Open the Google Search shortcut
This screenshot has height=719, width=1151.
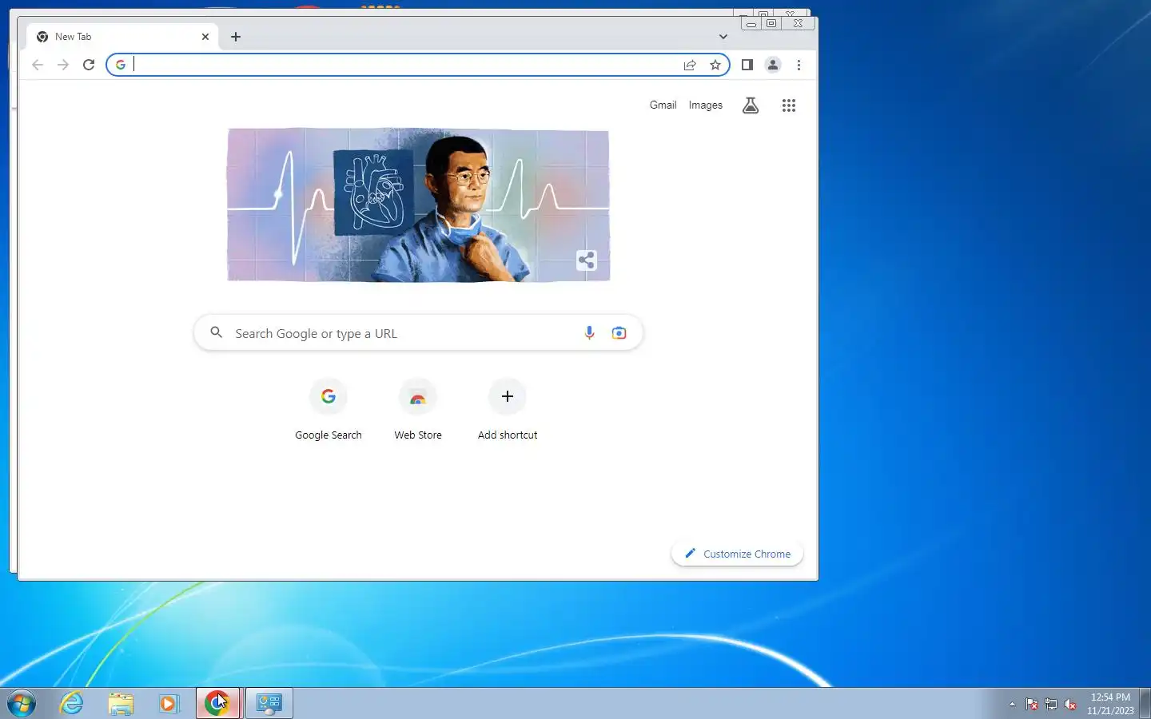(329, 409)
